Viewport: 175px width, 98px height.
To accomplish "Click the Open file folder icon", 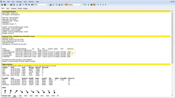I will pyautogui.click(x=2, y=5).
